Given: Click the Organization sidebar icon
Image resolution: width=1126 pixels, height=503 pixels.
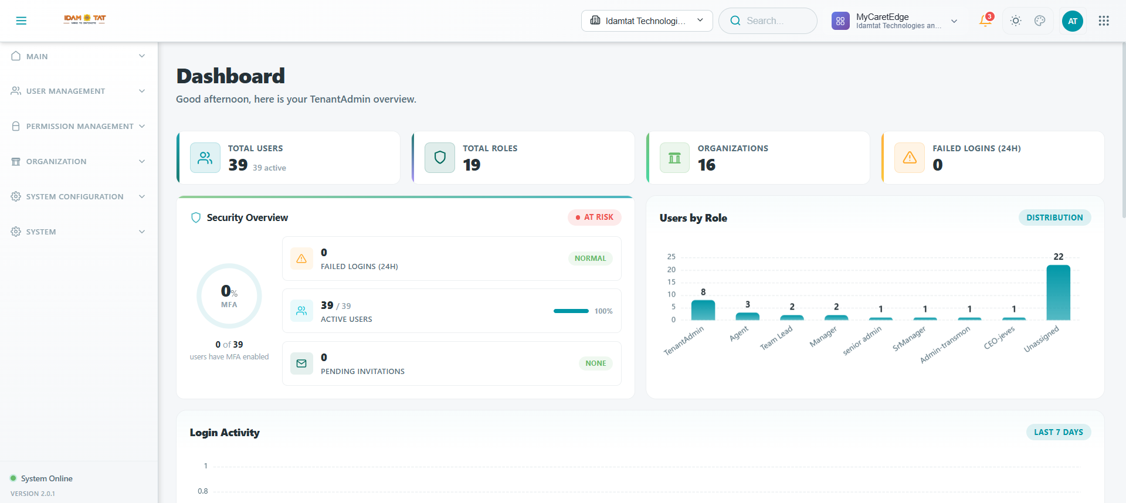Looking at the screenshot, I should [16, 161].
